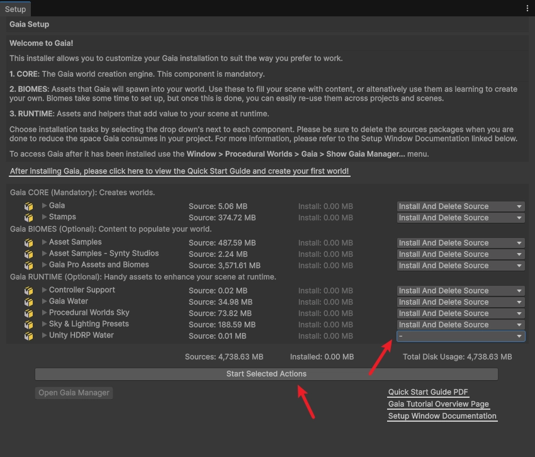The image size is (535, 457).
Task: Click package icon beside Procedural Worlds Sky
Action: [29, 313]
